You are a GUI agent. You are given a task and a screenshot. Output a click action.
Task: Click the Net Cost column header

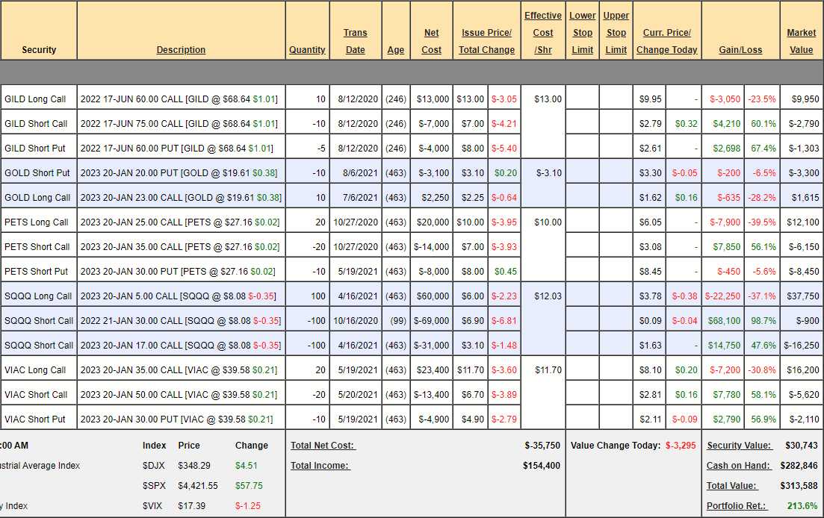[432, 41]
